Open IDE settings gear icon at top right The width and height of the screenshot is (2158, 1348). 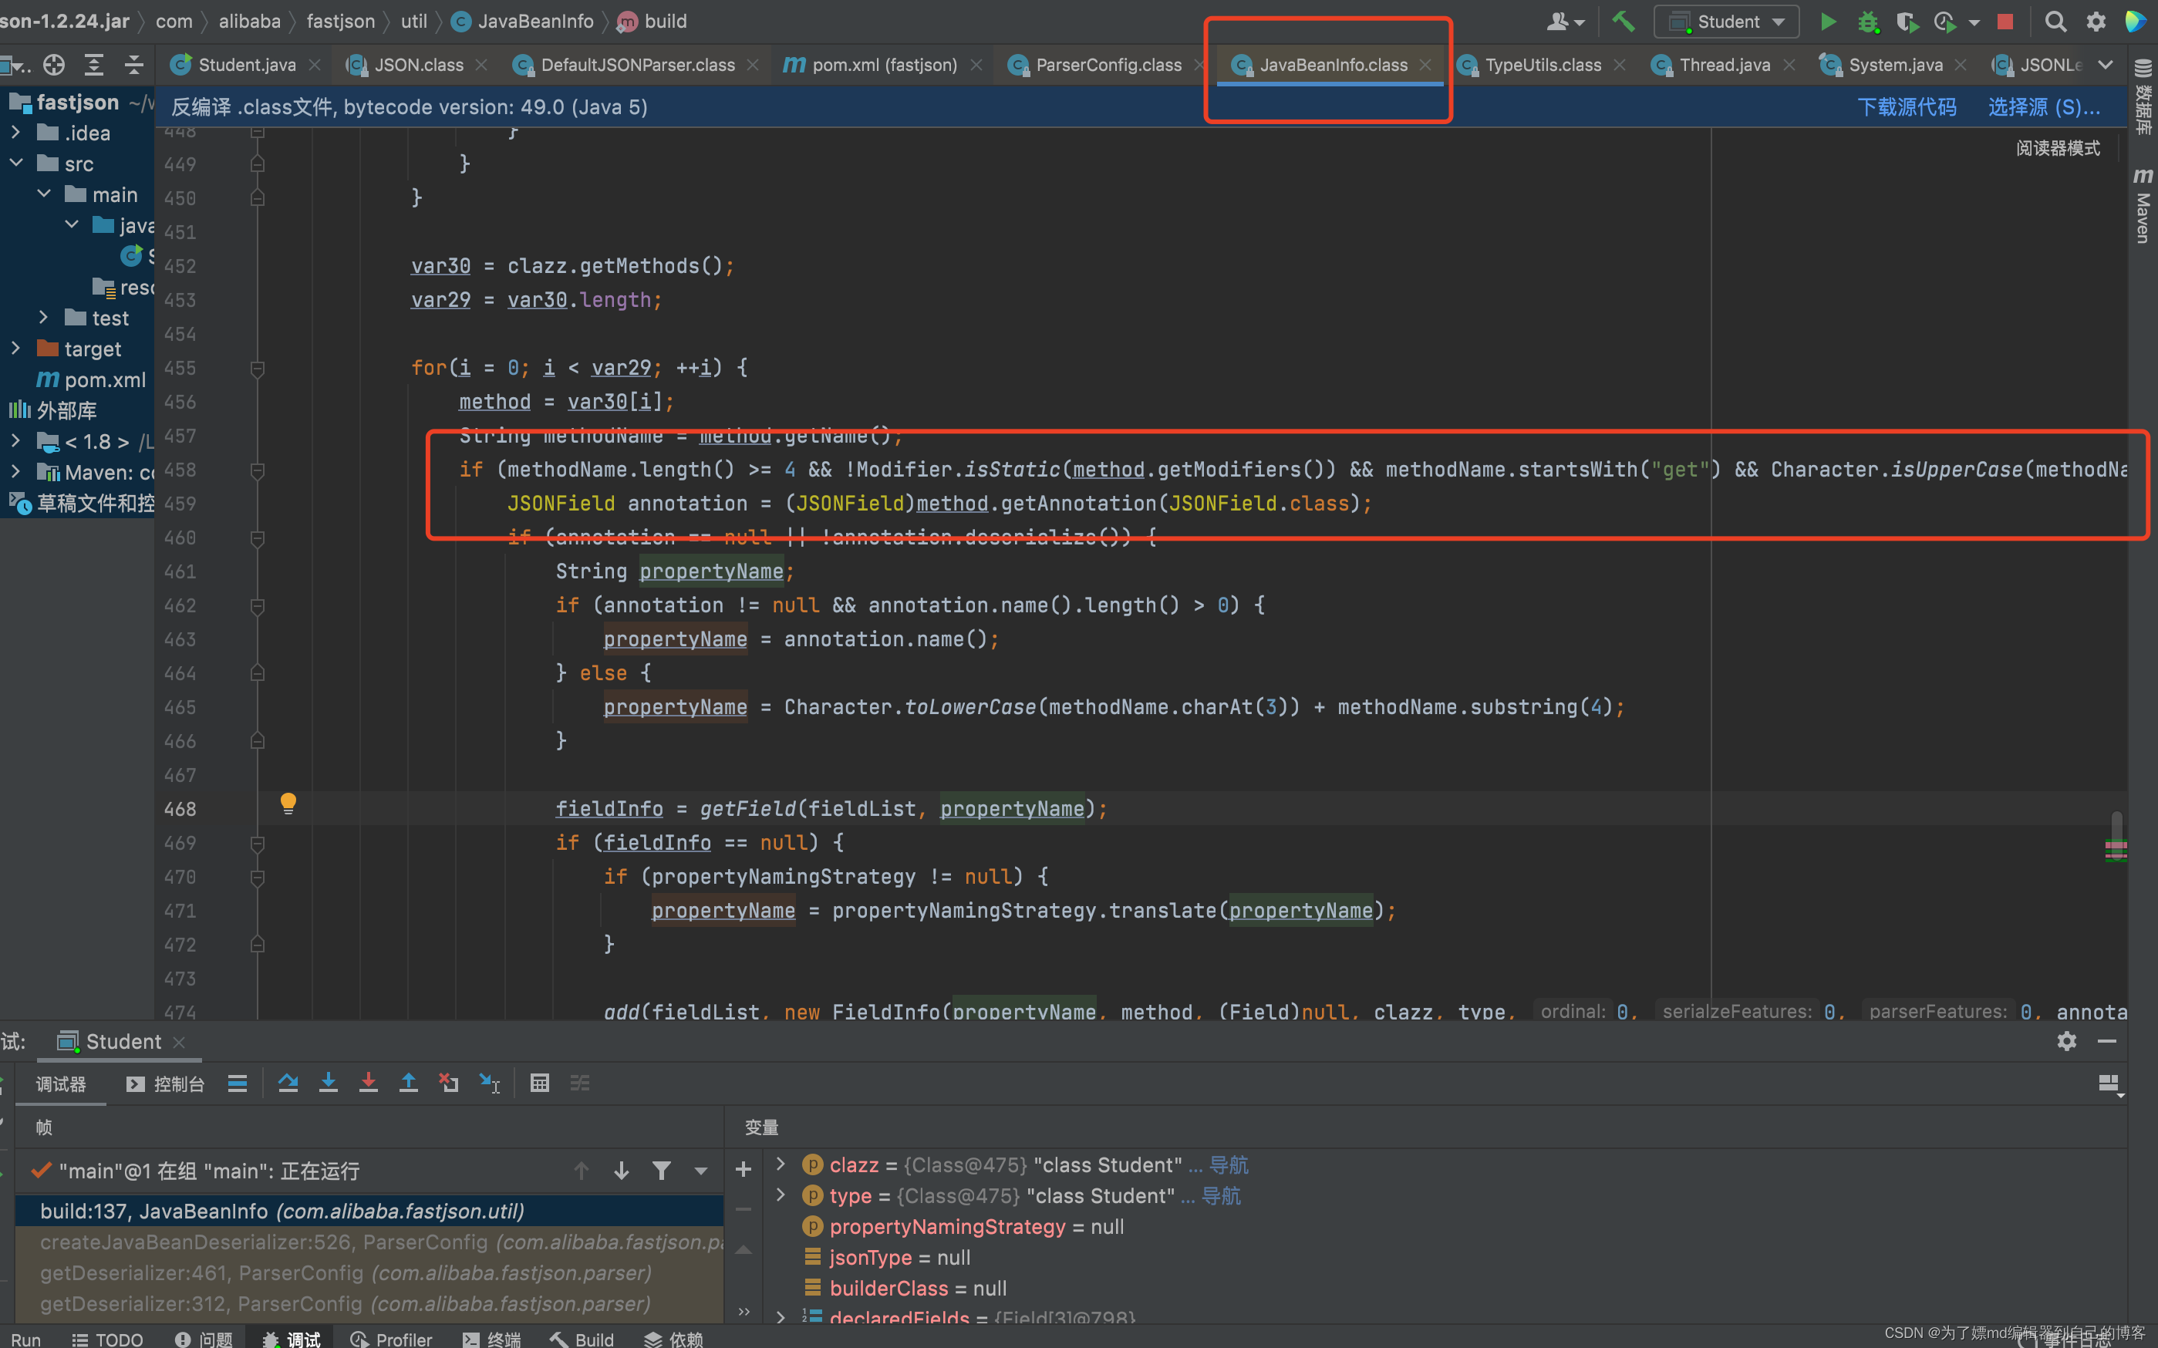click(2096, 22)
